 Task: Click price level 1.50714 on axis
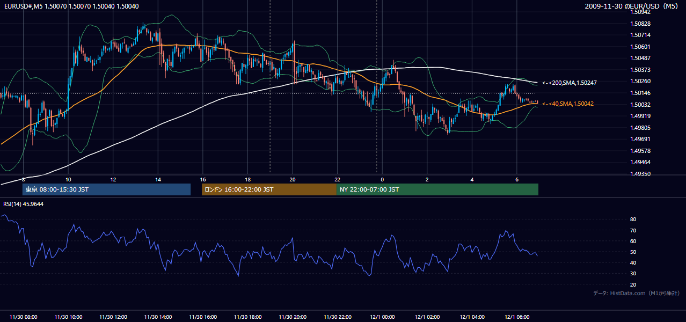point(640,35)
